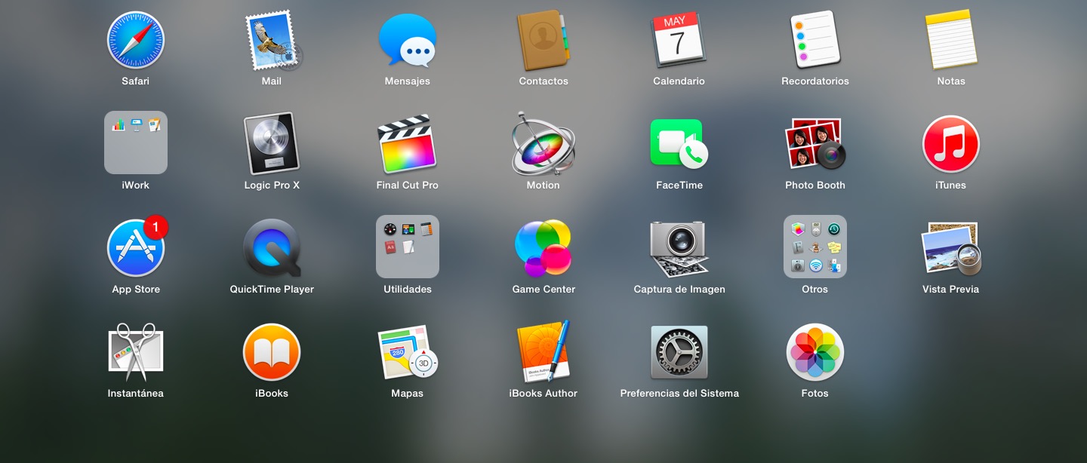Click the "Logic Pro X" text label

pyautogui.click(x=272, y=186)
